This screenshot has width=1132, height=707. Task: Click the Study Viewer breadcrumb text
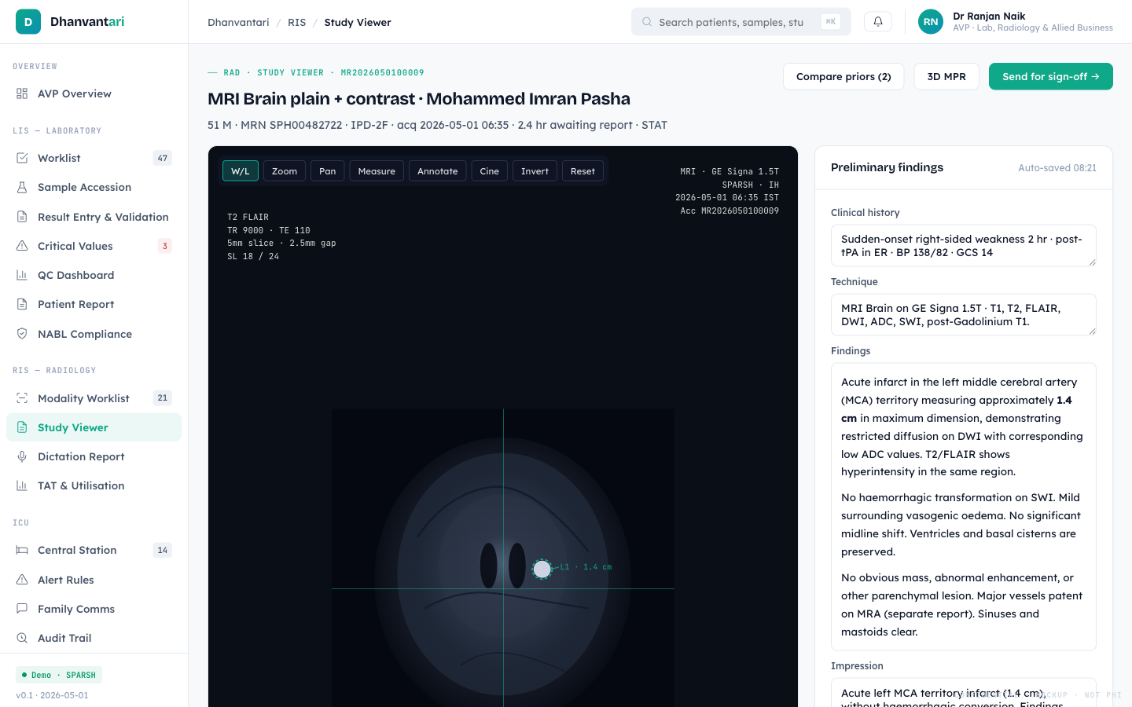[358, 22]
